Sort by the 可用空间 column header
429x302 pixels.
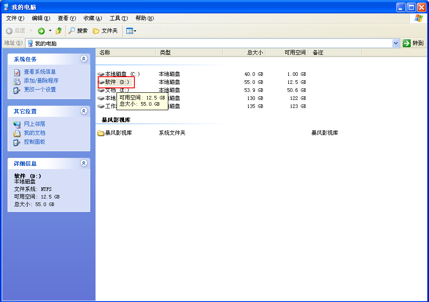pos(287,53)
